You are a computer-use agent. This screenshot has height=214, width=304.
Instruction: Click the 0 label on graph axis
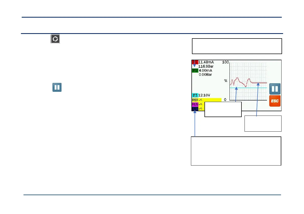[225, 100]
